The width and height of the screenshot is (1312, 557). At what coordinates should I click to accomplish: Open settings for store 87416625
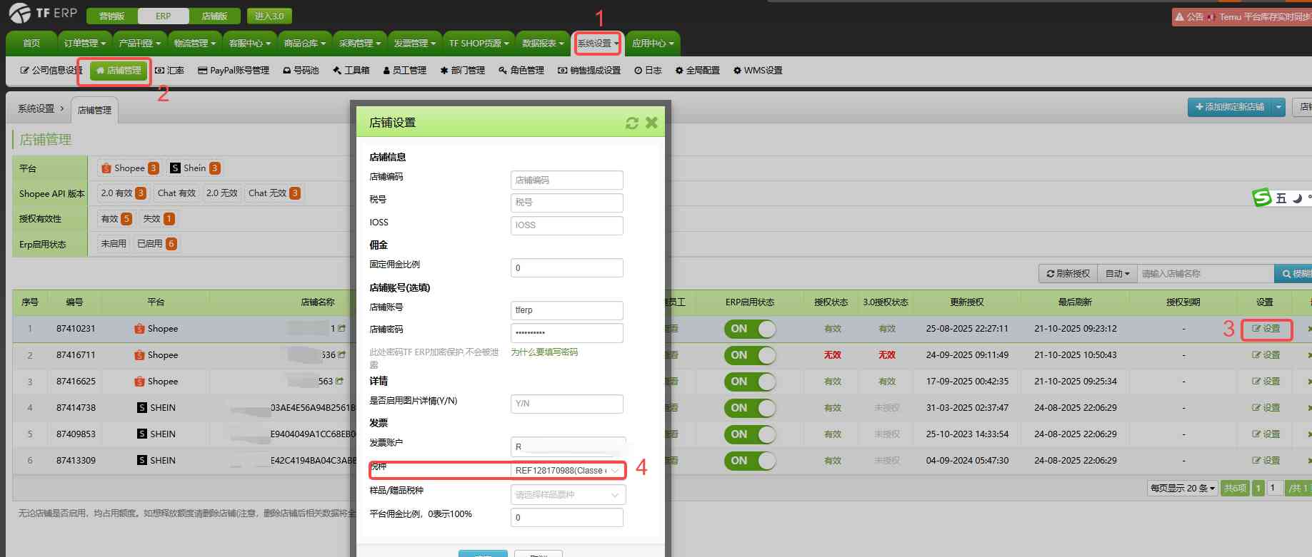click(x=1266, y=382)
